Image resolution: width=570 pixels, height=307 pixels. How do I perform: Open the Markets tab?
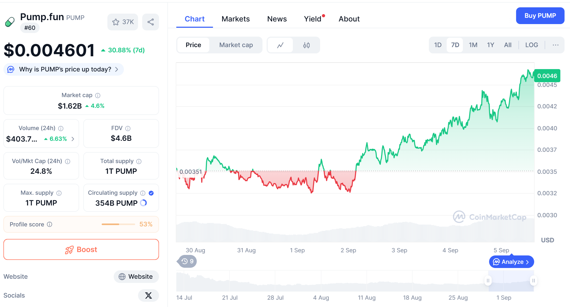[x=235, y=19]
